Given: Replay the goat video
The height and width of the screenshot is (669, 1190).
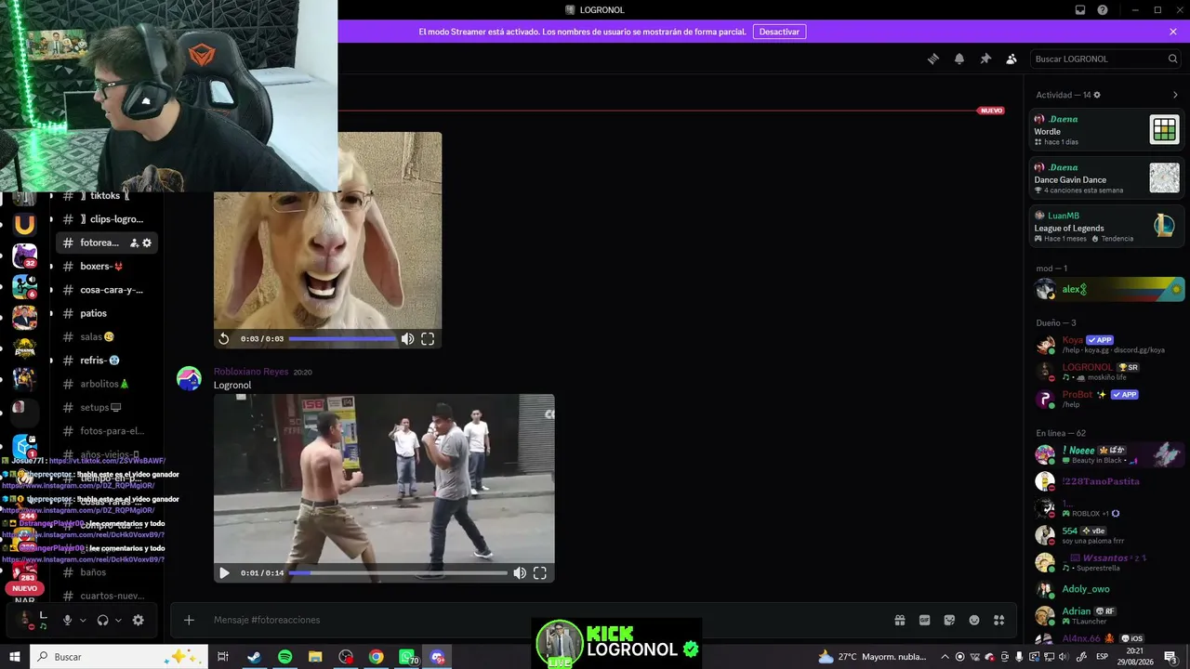Looking at the screenshot, I should tap(224, 339).
